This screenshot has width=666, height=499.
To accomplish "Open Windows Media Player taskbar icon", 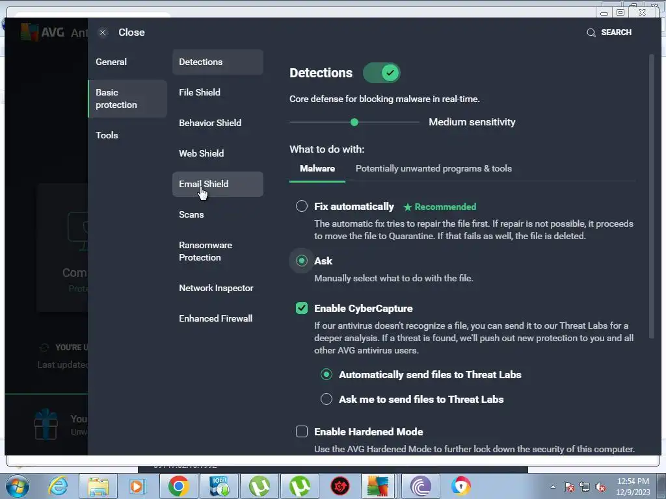I will pyautogui.click(x=138, y=486).
